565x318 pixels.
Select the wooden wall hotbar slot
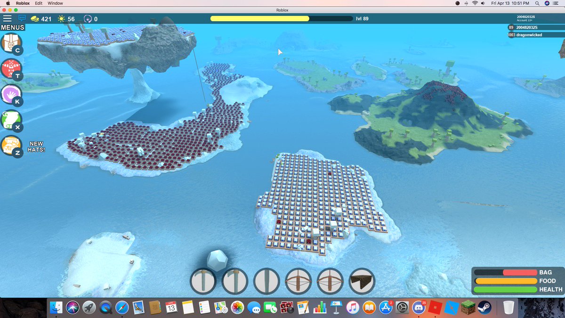(362, 281)
